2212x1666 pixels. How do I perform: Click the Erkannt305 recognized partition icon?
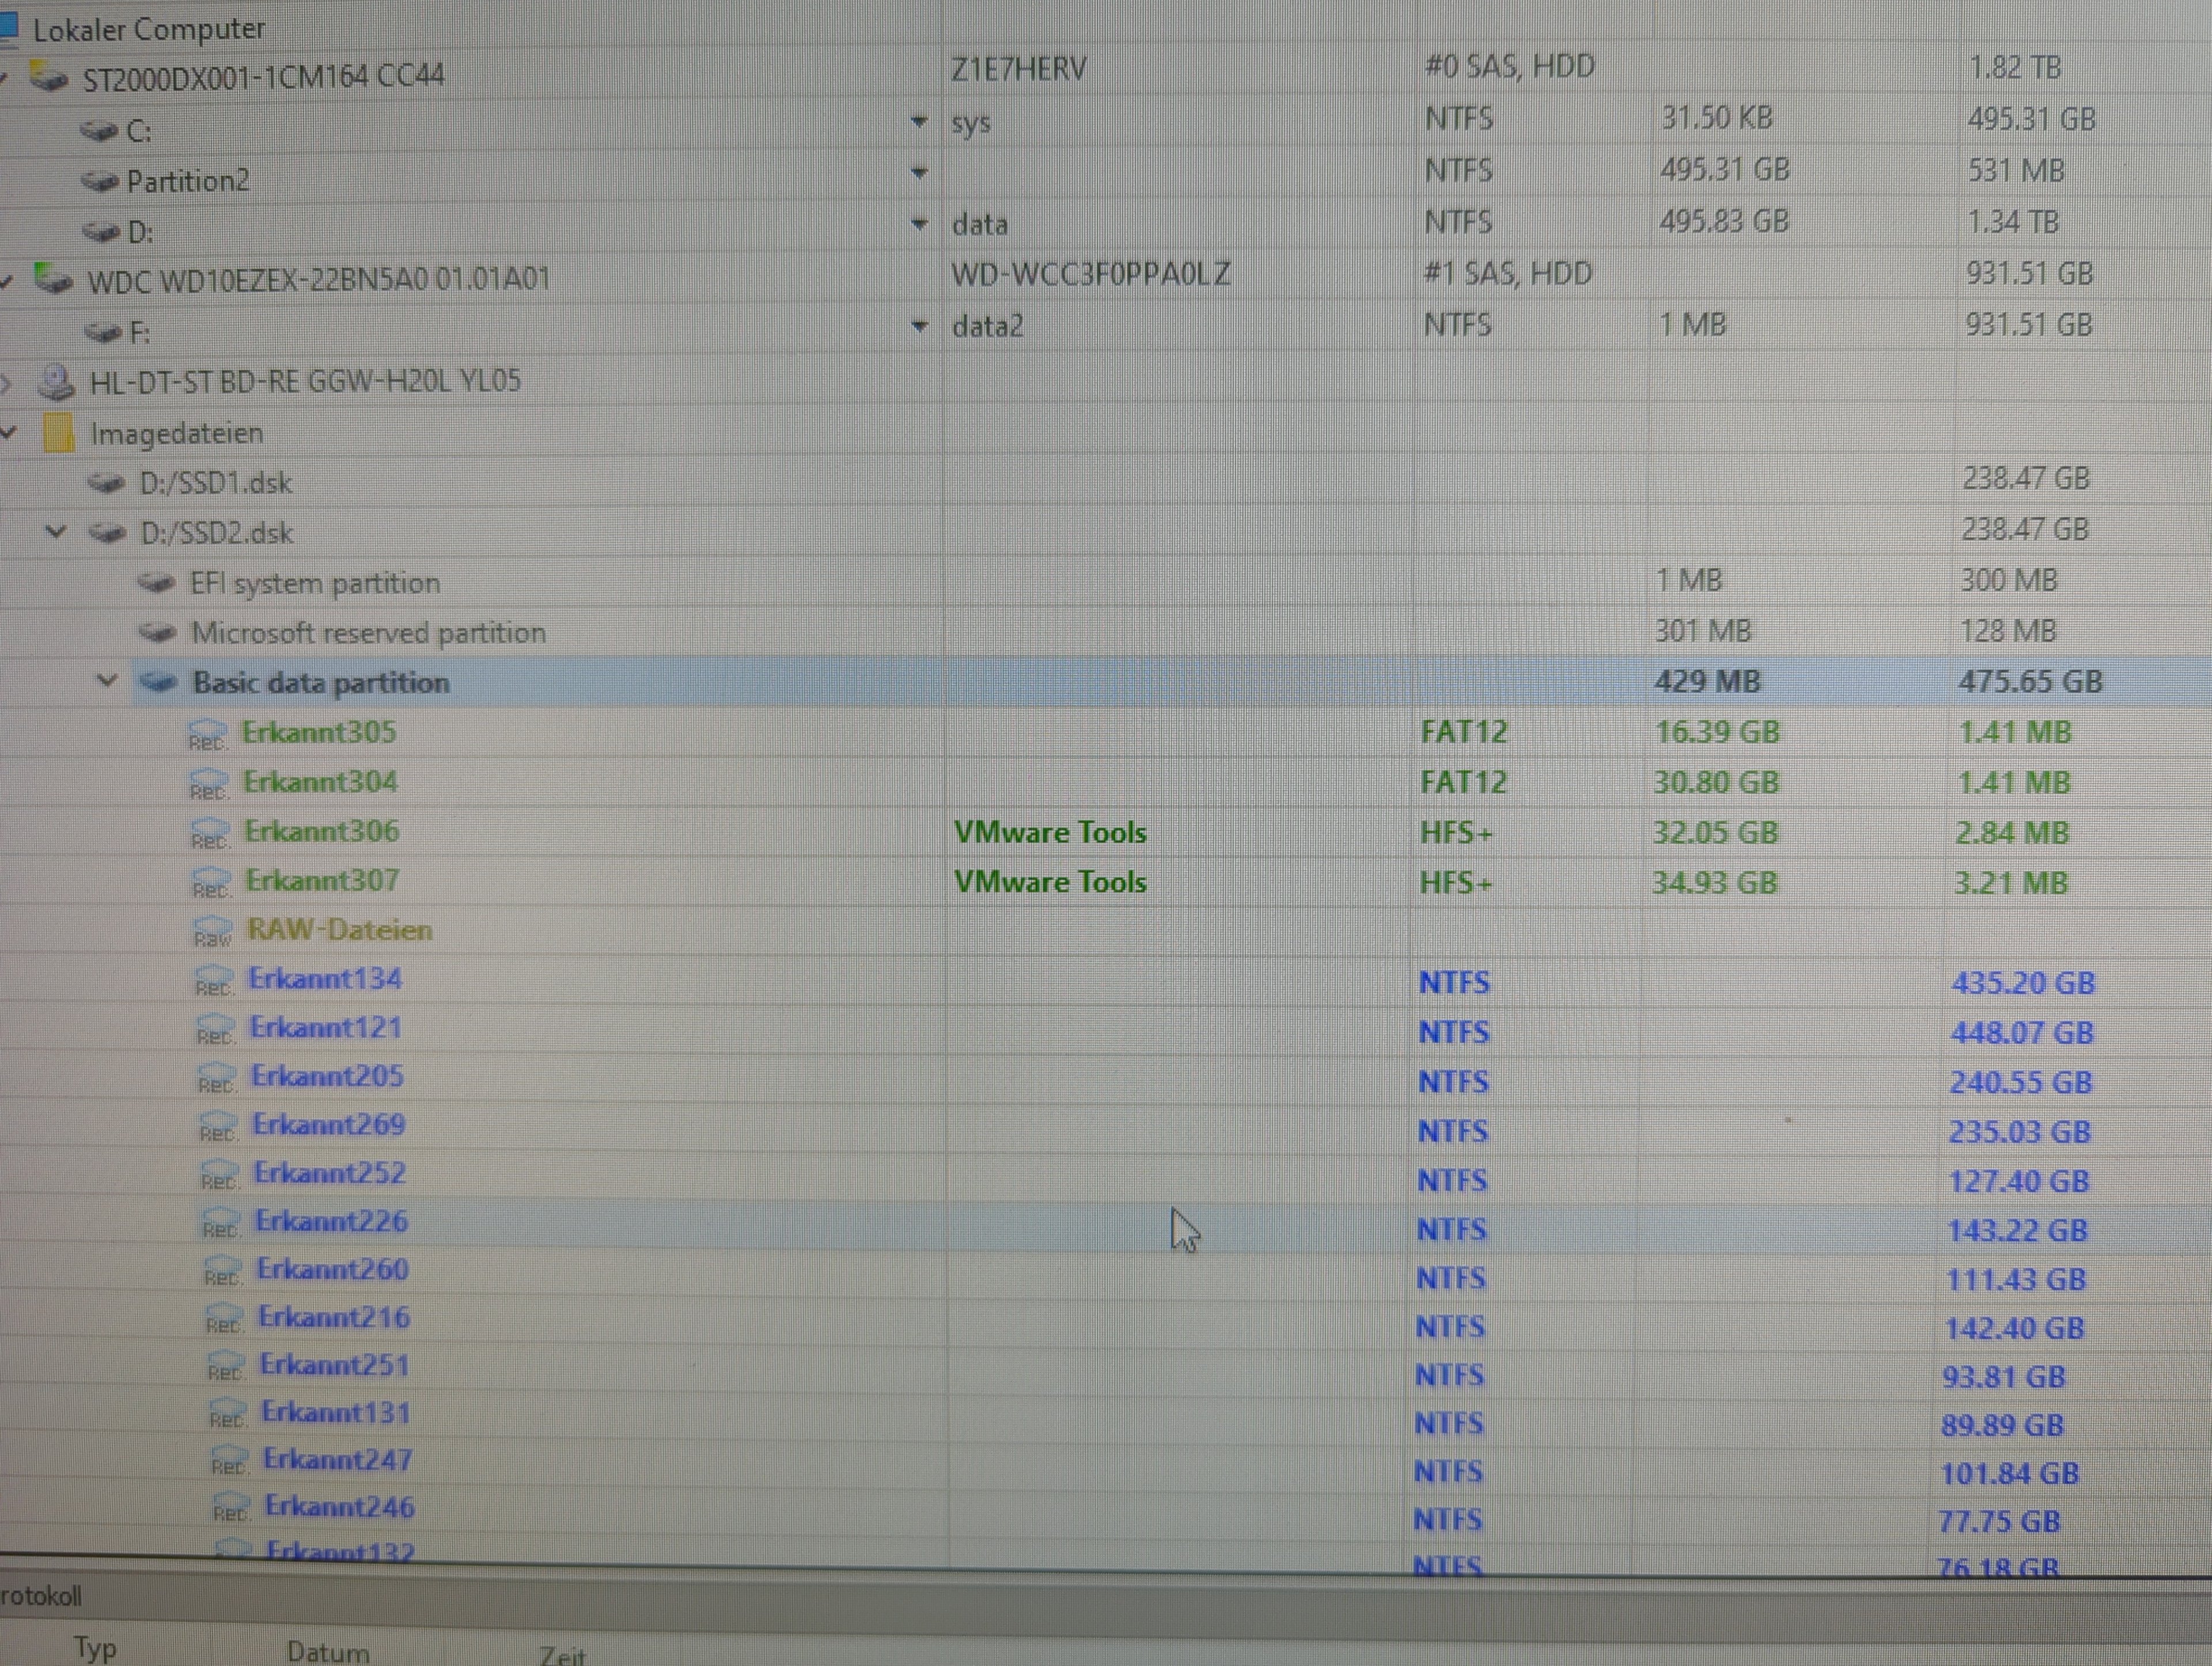(x=207, y=734)
